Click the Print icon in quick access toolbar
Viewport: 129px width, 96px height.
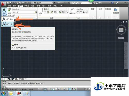20,3
